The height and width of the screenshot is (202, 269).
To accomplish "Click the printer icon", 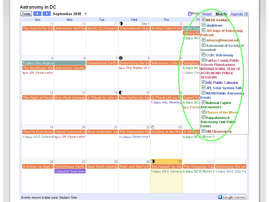I will (x=190, y=14).
